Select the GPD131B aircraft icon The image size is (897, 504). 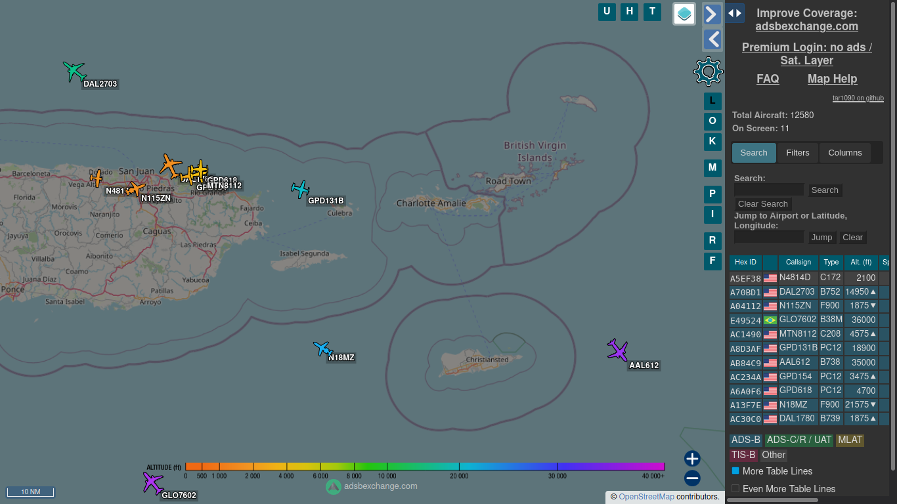(x=301, y=189)
